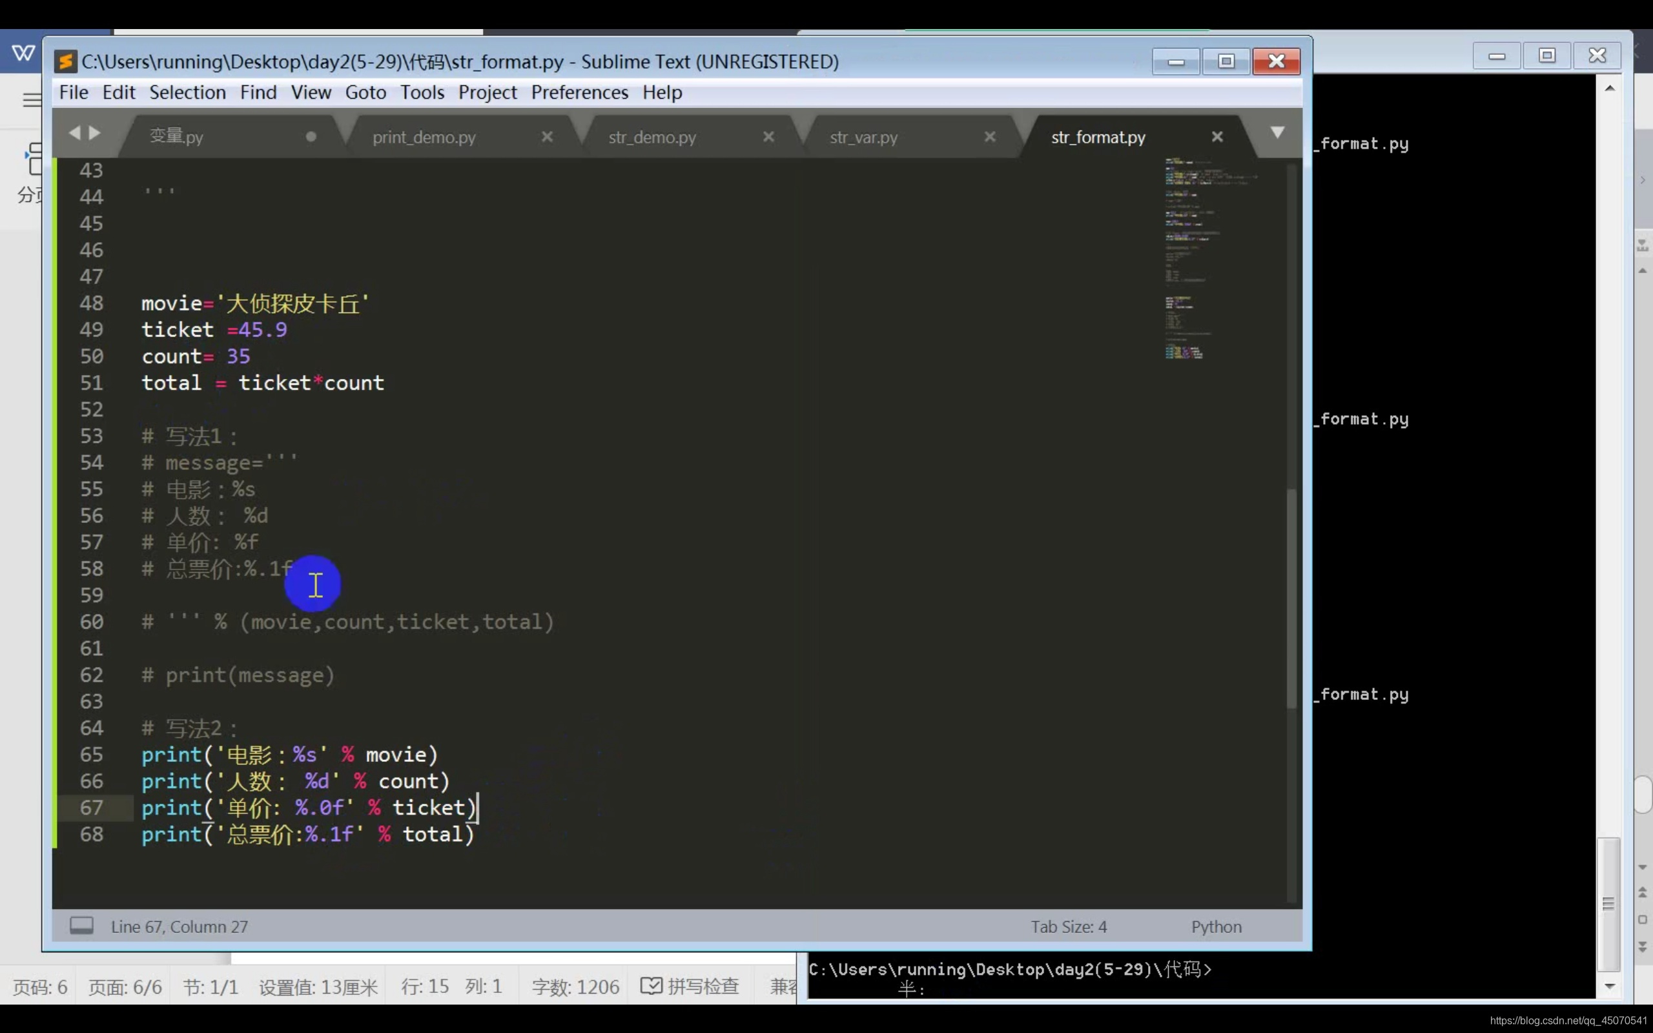Click the side bar toggle icon in status bar
The width and height of the screenshot is (1653, 1033).
tap(81, 926)
